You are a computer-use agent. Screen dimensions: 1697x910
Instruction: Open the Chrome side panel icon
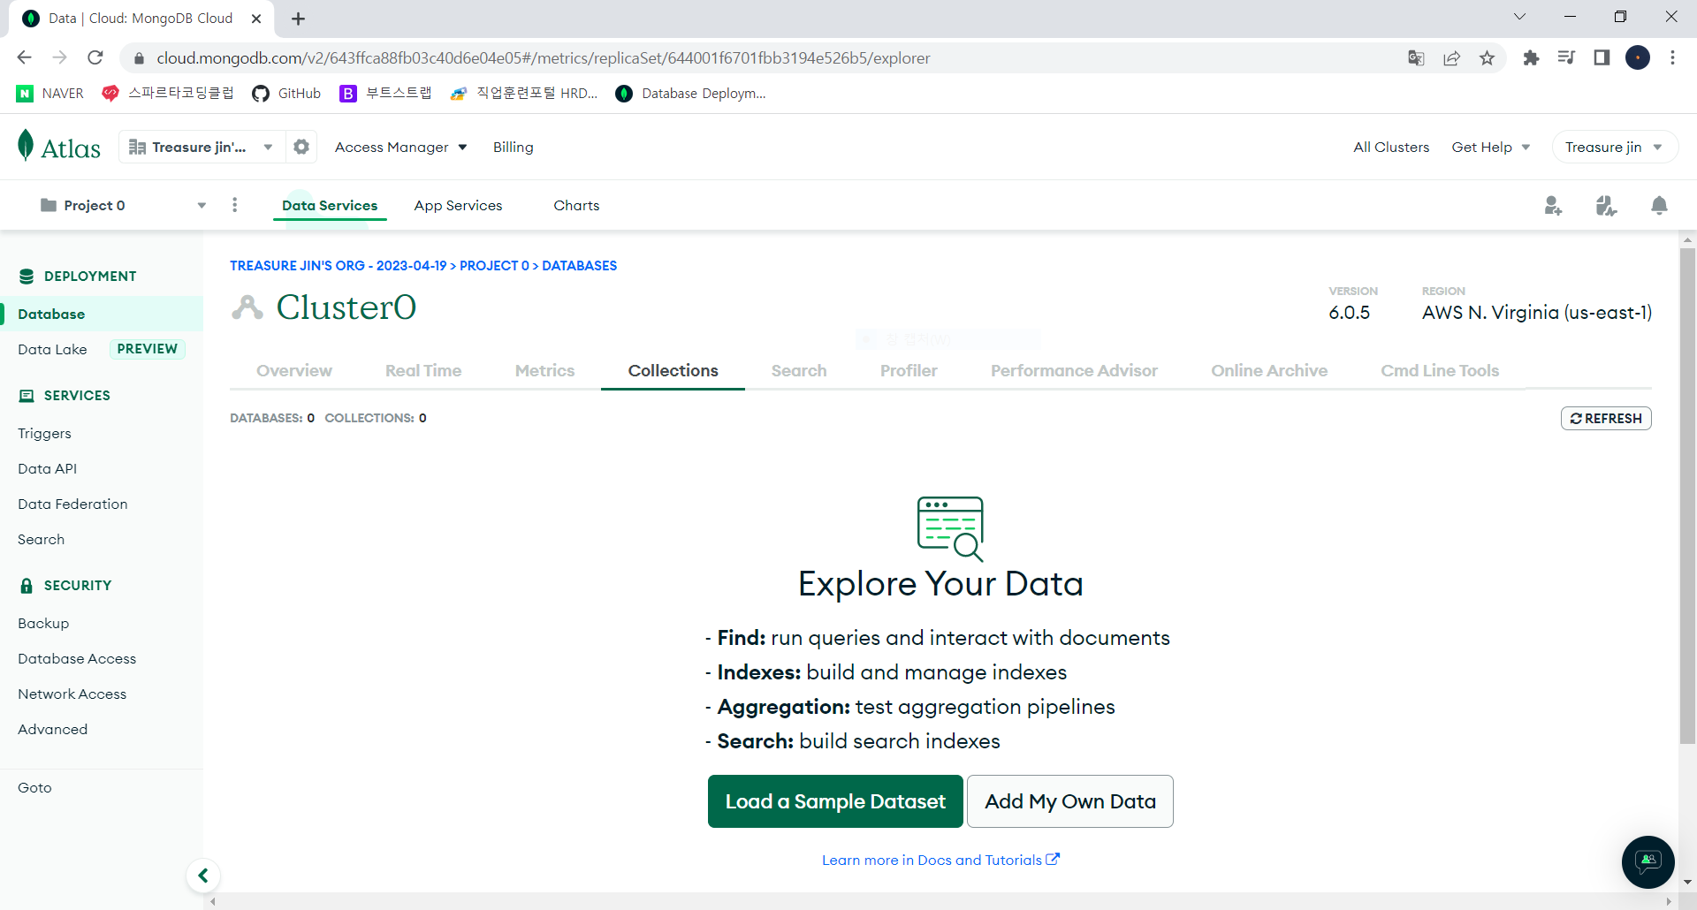click(x=1602, y=58)
